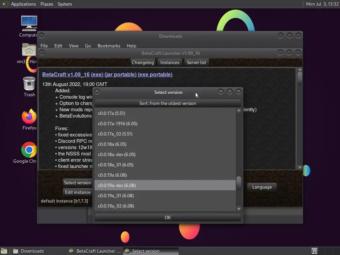340x255 pixels.
Task: Open the BetaCraft v1.09_16 link
Action: [66, 74]
